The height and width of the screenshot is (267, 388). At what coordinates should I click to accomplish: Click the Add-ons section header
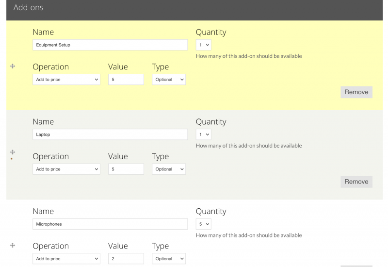tap(194, 10)
